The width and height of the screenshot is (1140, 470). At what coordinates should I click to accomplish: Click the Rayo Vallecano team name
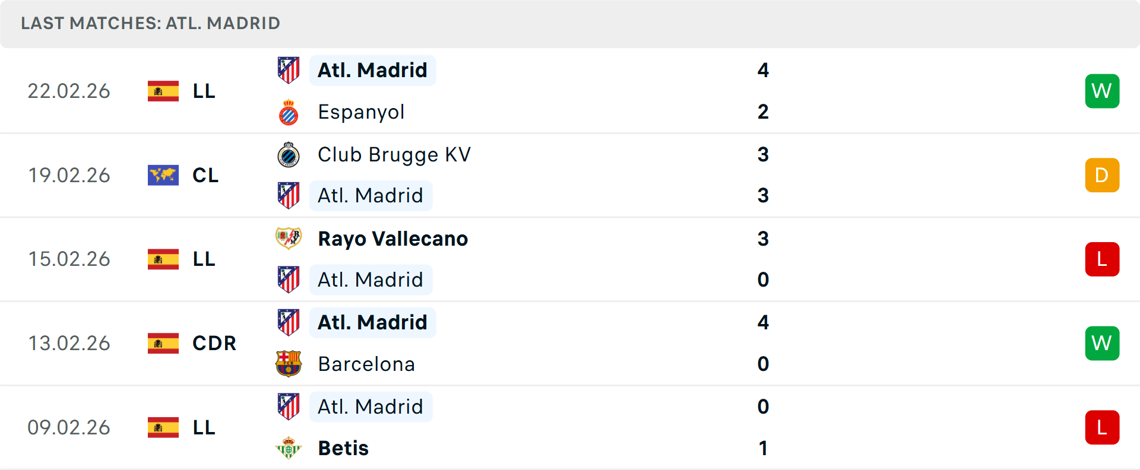pos(392,238)
